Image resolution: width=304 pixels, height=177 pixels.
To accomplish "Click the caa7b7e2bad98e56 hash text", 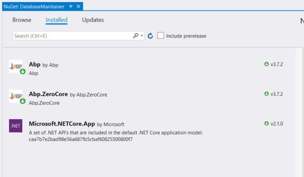I will 81,139.
